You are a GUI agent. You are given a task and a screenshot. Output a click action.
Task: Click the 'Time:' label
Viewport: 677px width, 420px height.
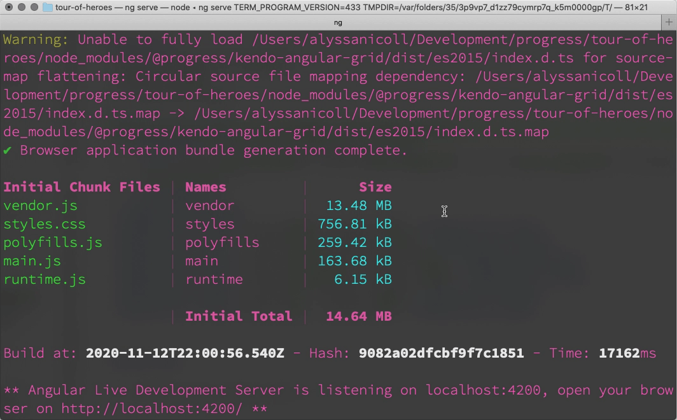click(569, 353)
